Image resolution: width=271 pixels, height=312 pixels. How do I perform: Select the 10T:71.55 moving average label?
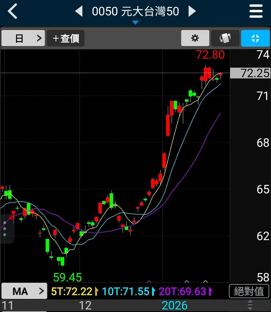[x=126, y=292]
